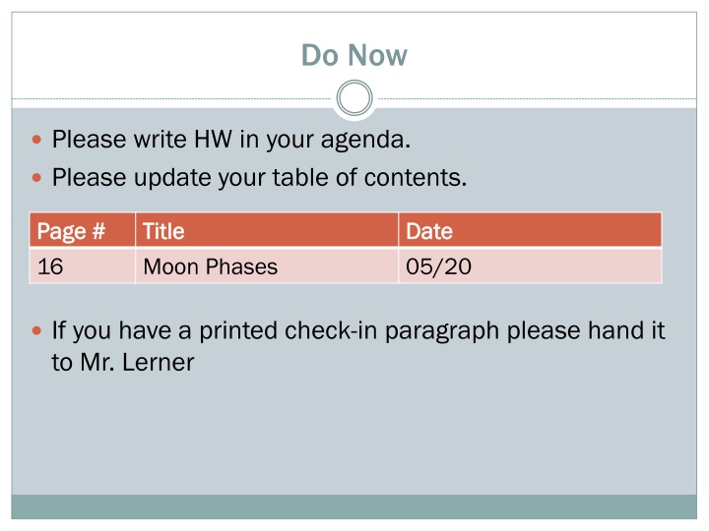The image size is (709, 531).
Task: Click the circle ornament below the title
Action: point(354,98)
